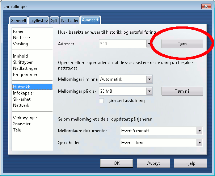Viewport: 215px width, 176px height.
Task: Open the Nettsider tab
Action: click(70, 20)
